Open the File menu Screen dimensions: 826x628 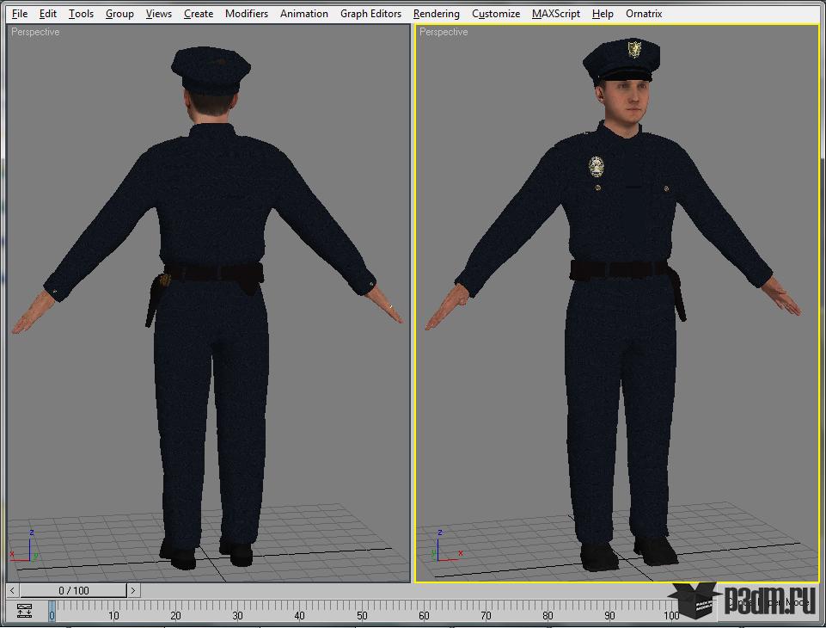coord(20,14)
